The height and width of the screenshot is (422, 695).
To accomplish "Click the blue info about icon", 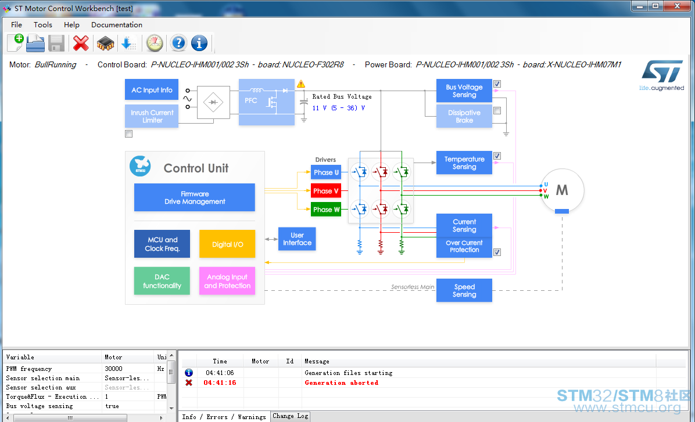I will [199, 43].
